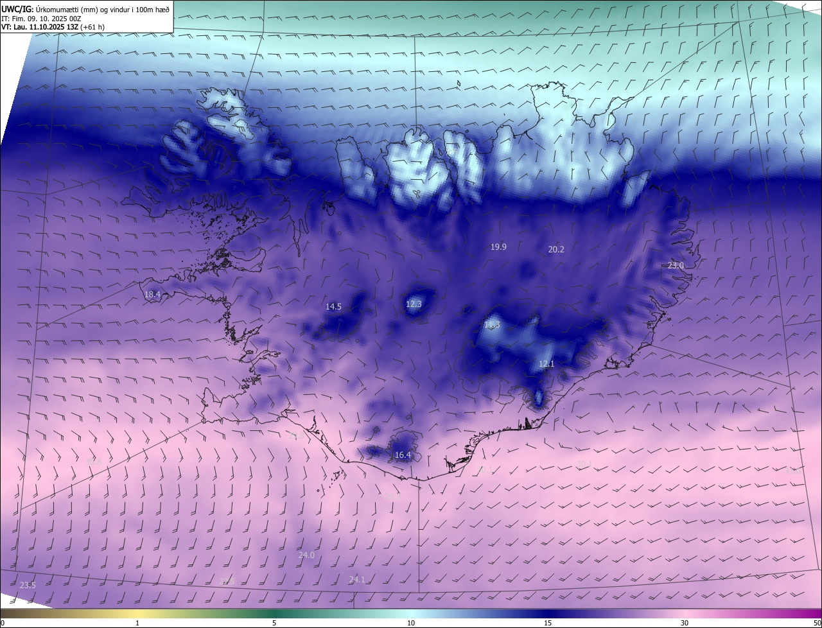This screenshot has height=628, width=822.
Task: Click the 11.3 value on the glacier
Action: (492, 326)
